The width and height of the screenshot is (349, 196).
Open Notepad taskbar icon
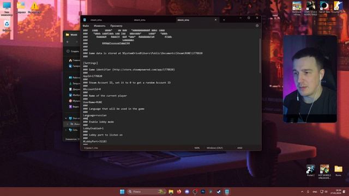pos(227,192)
